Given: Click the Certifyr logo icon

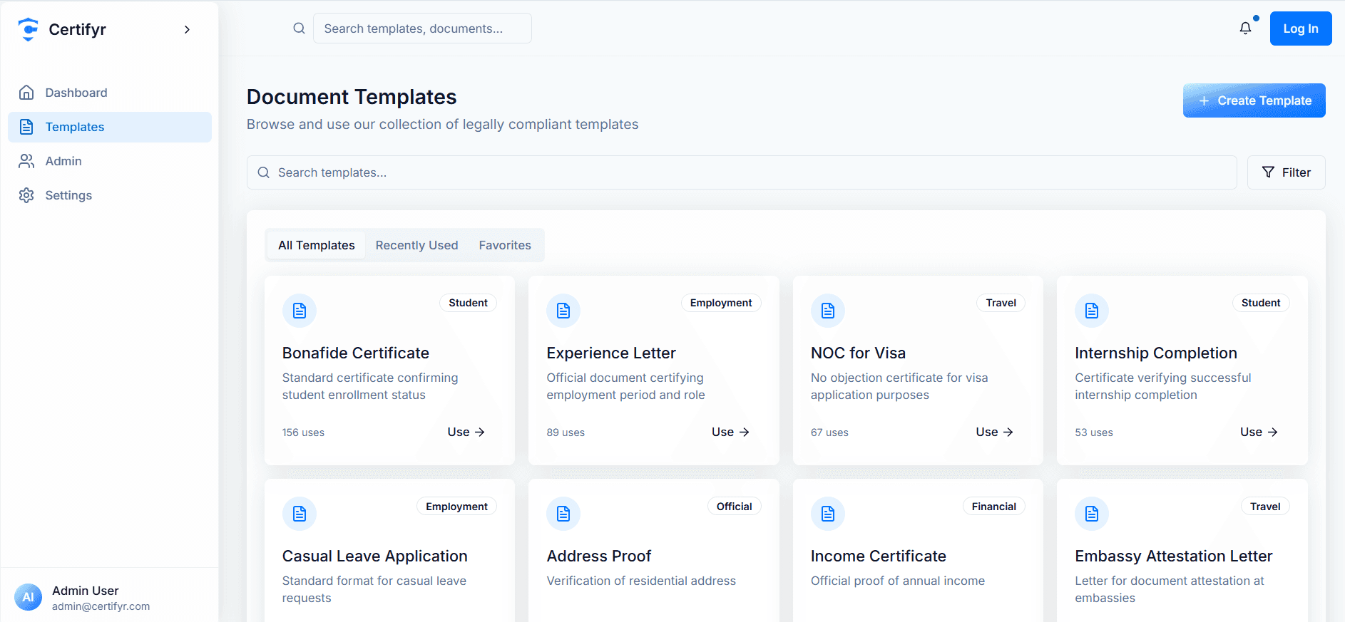Looking at the screenshot, I should [28, 29].
